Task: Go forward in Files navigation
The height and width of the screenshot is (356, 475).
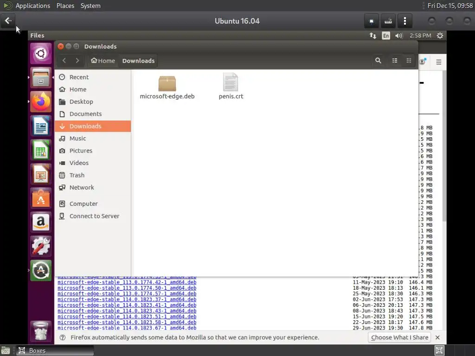Action: pyautogui.click(x=77, y=61)
